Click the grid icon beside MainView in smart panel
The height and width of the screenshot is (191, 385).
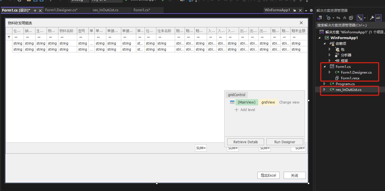[232, 102]
